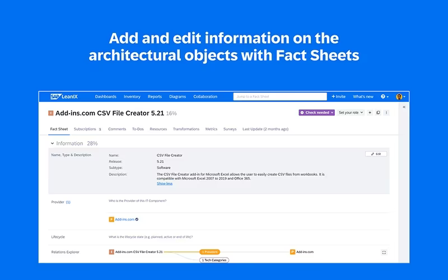448x280 pixels.
Task: Click the 16% completion next to the title
Action: click(x=171, y=114)
